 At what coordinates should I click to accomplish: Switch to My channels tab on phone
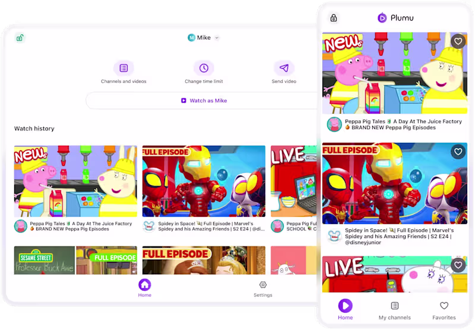point(394,310)
